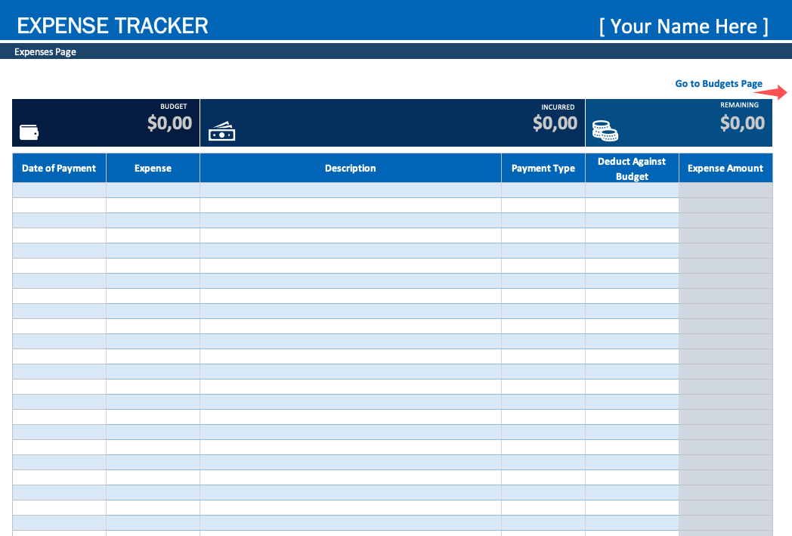The image size is (792, 536).
Task: Click the [ Your Name Here ] placeholder
Action: (683, 26)
